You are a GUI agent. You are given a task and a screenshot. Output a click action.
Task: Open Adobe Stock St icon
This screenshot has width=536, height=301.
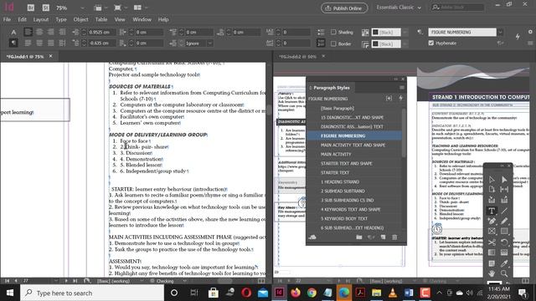coord(46,8)
